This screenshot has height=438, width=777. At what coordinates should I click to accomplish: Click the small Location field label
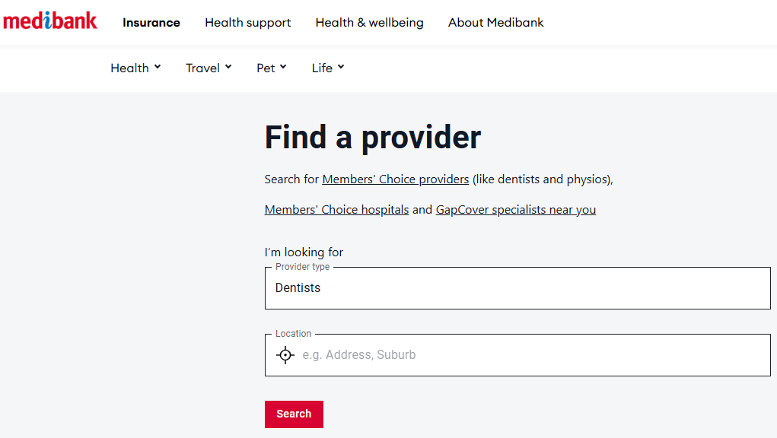pyautogui.click(x=293, y=334)
